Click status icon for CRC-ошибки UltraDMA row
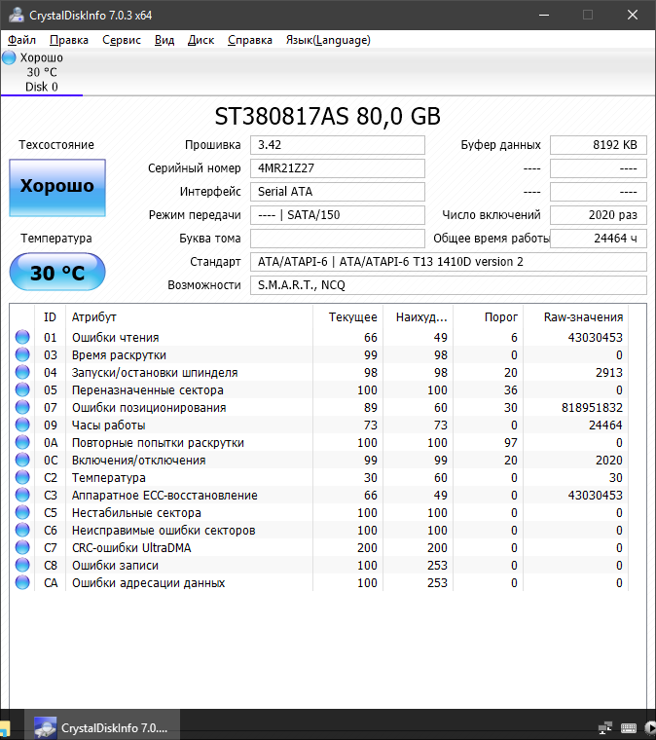 tap(22, 547)
